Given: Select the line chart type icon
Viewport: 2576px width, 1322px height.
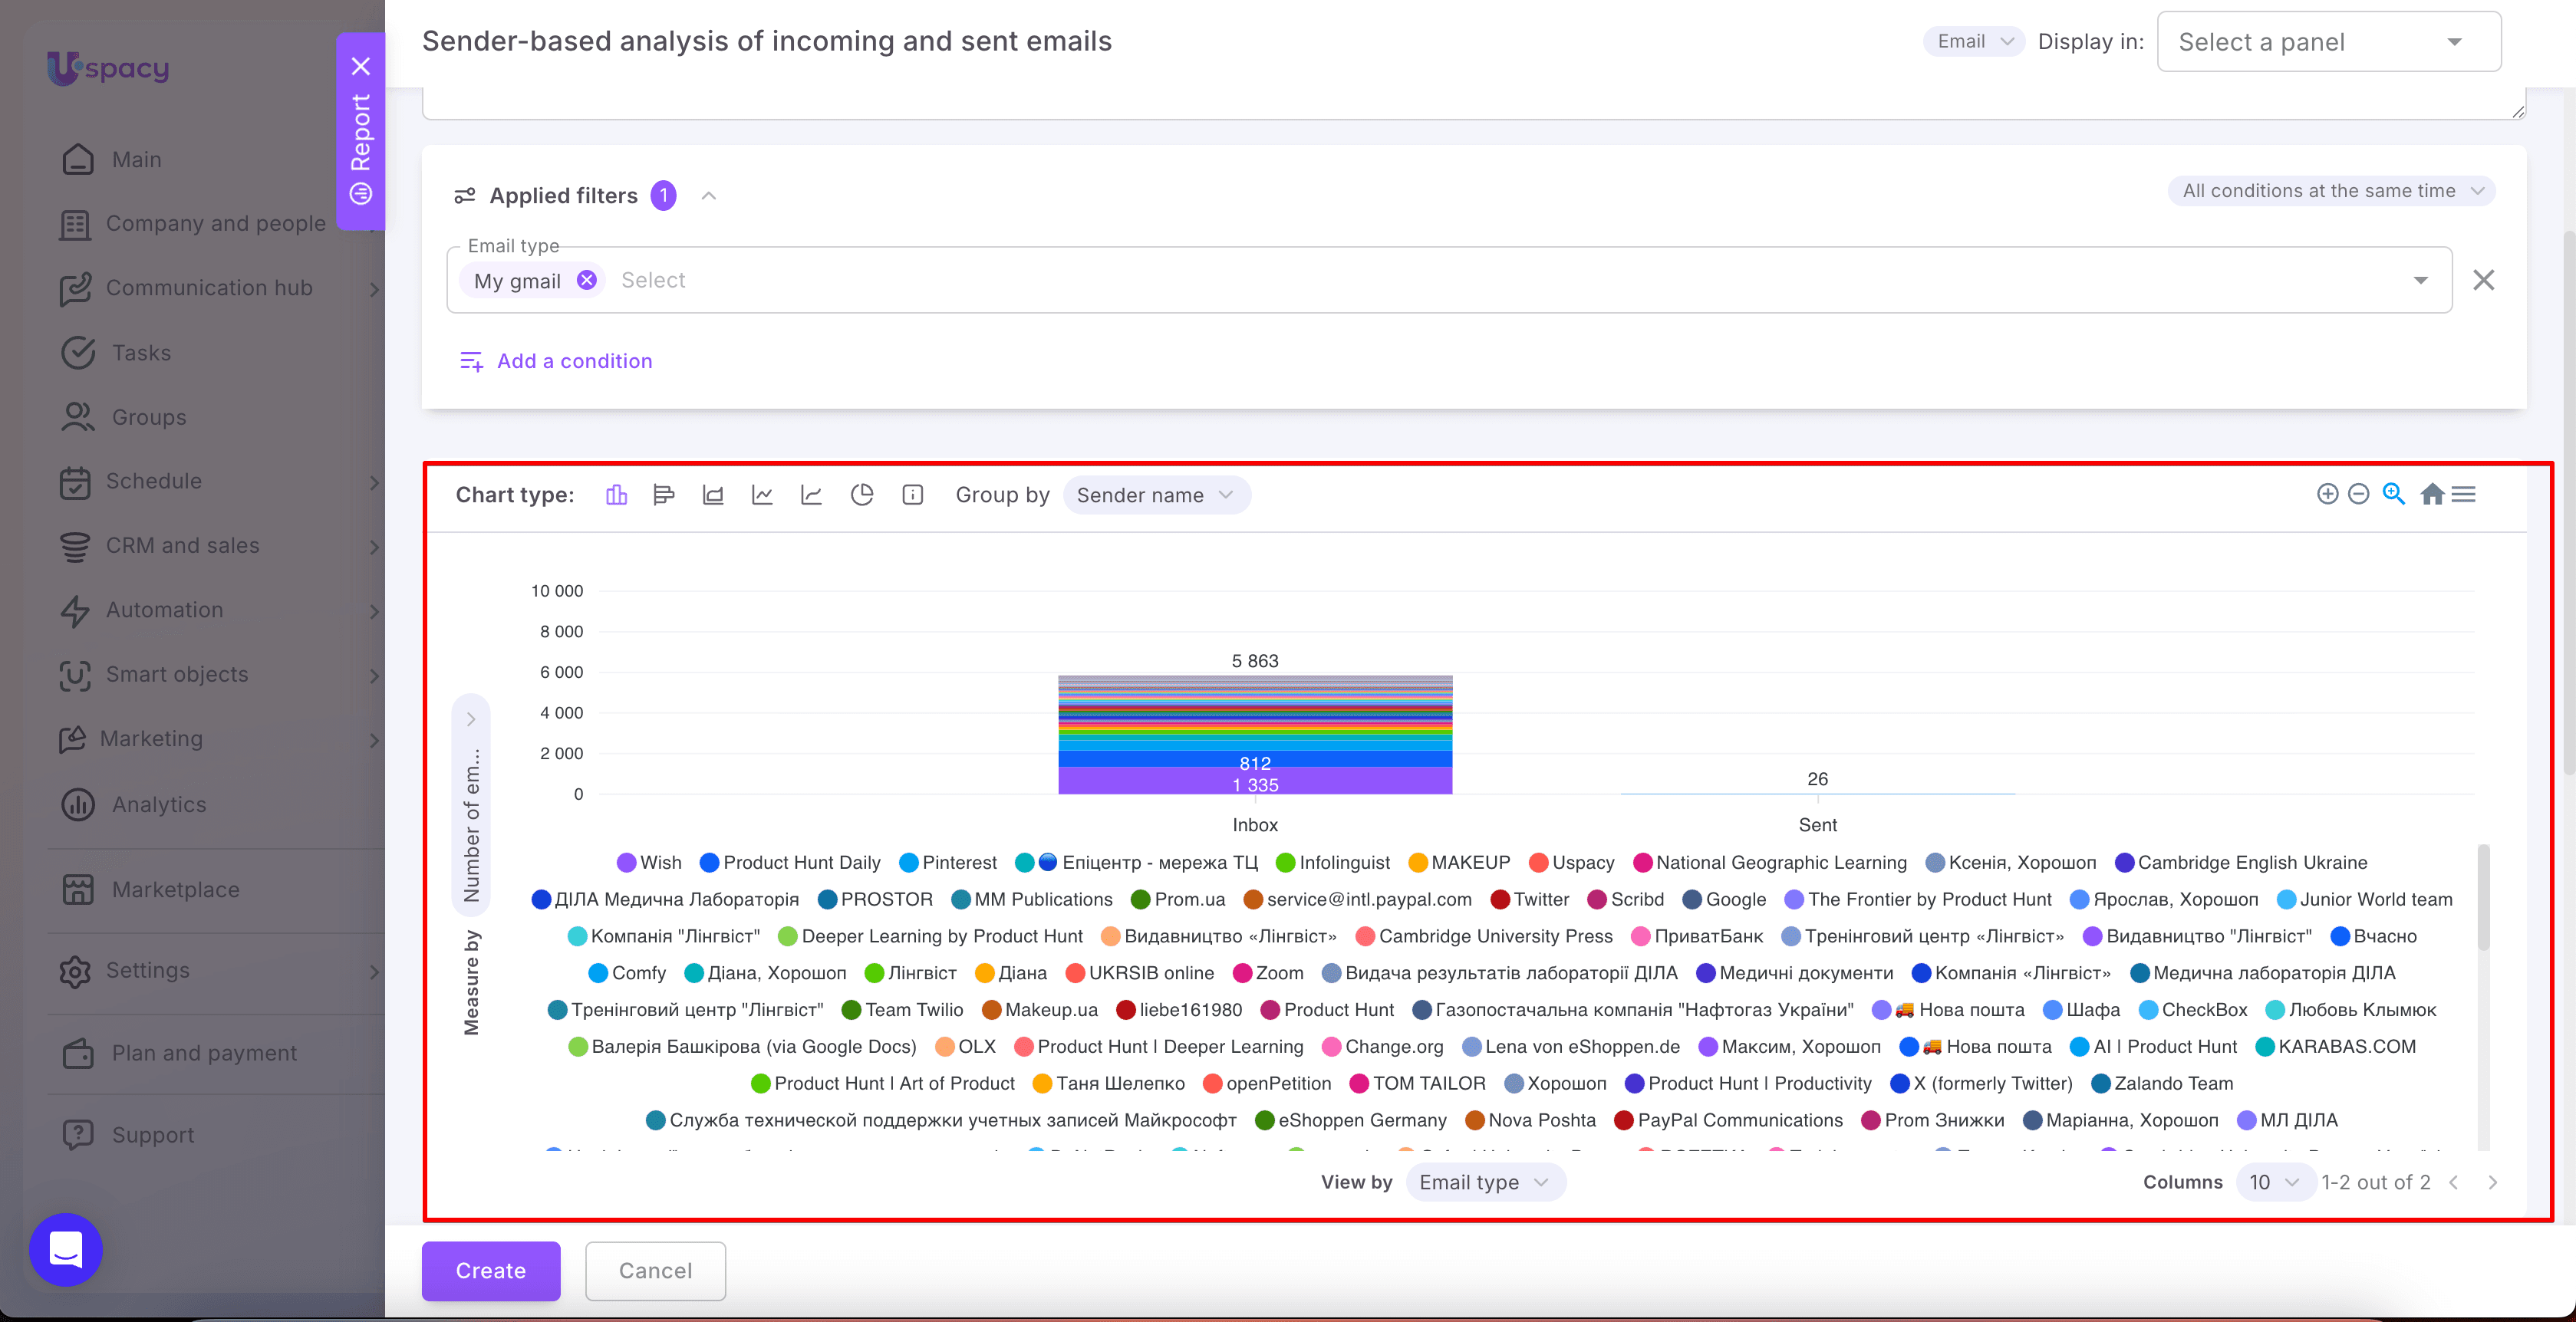Looking at the screenshot, I should [x=762, y=495].
